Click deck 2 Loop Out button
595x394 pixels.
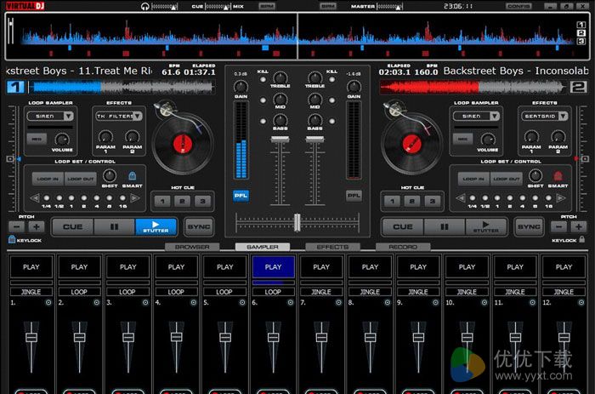coord(507,179)
